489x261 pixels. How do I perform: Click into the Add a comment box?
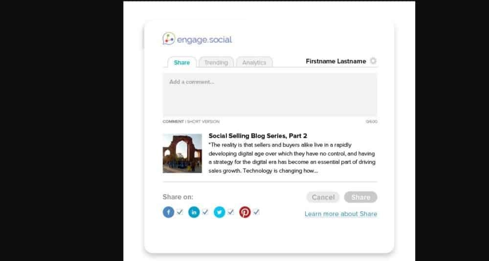pos(269,95)
